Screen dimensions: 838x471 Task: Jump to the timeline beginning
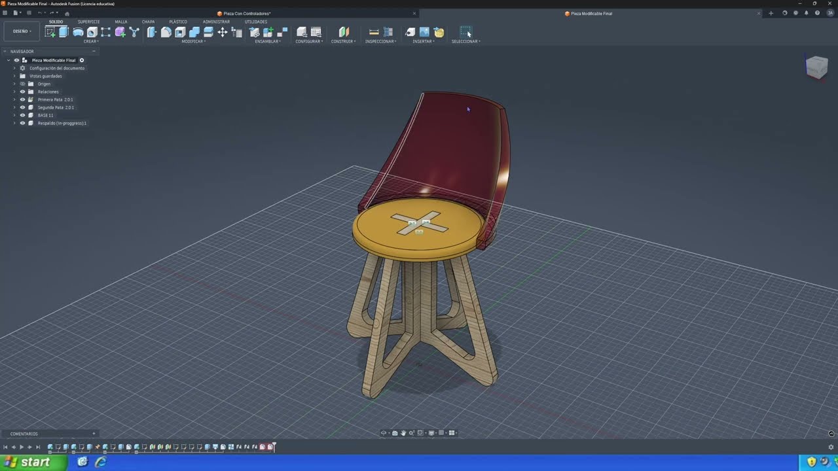(5, 447)
